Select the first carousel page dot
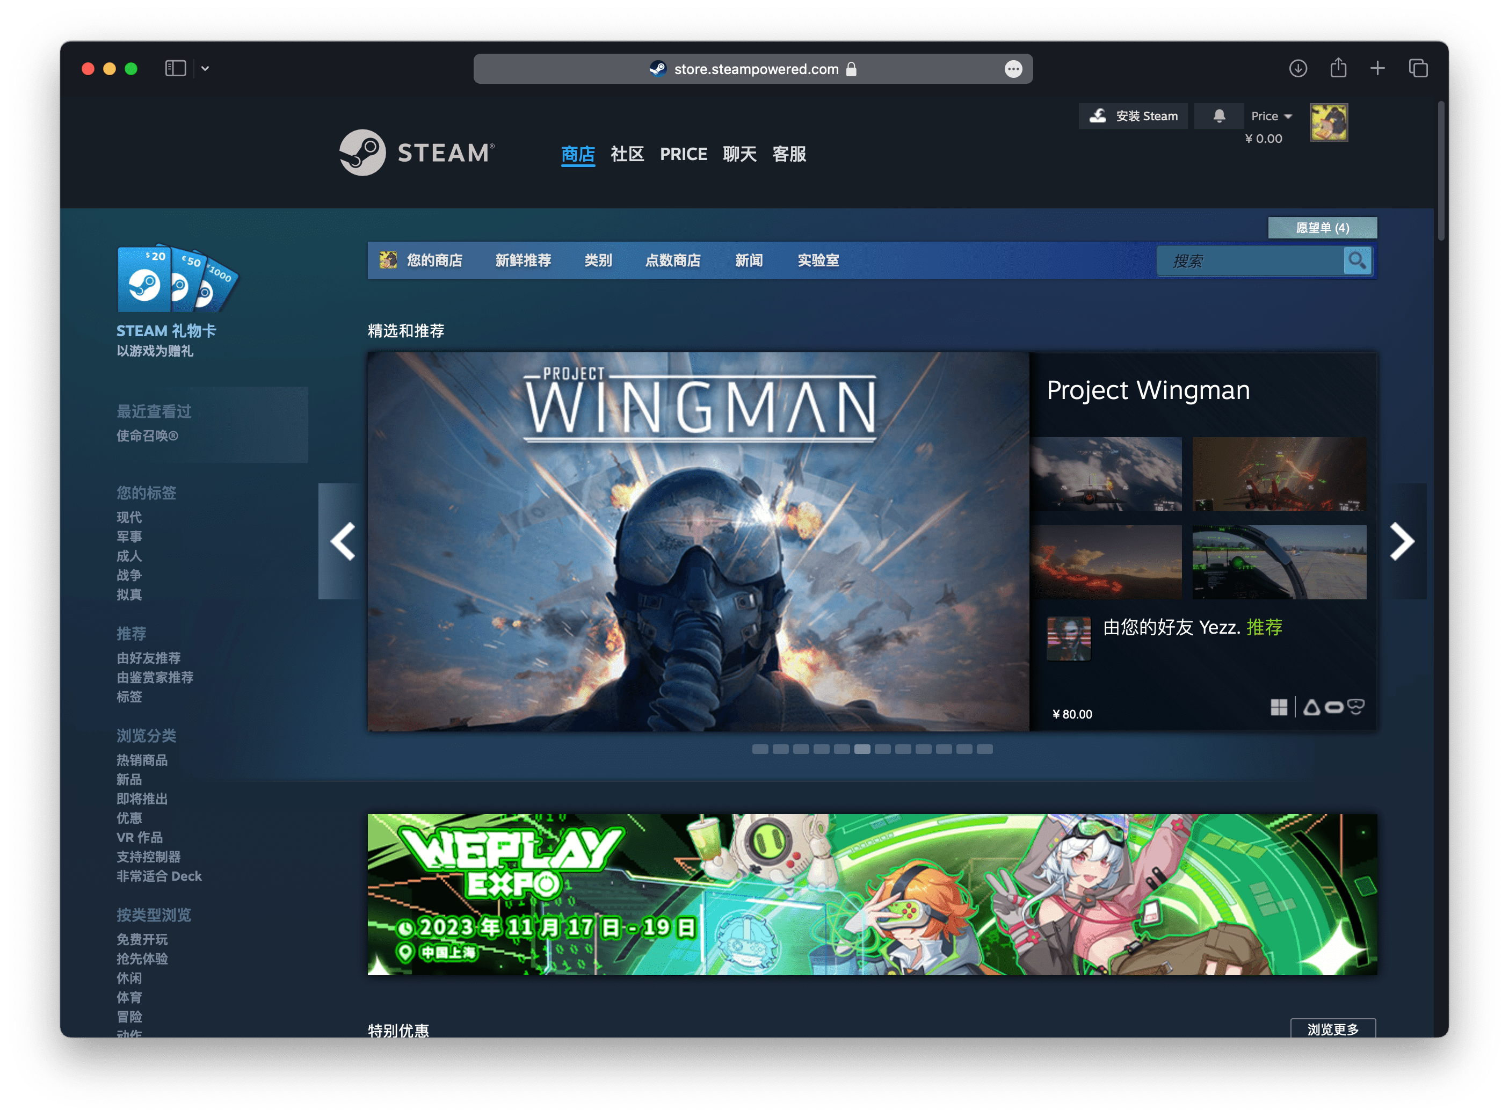Viewport: 1509px width, 1117px height. coord(760,749)
